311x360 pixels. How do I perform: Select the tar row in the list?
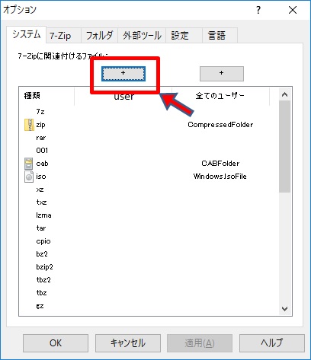tap(149, 228)
